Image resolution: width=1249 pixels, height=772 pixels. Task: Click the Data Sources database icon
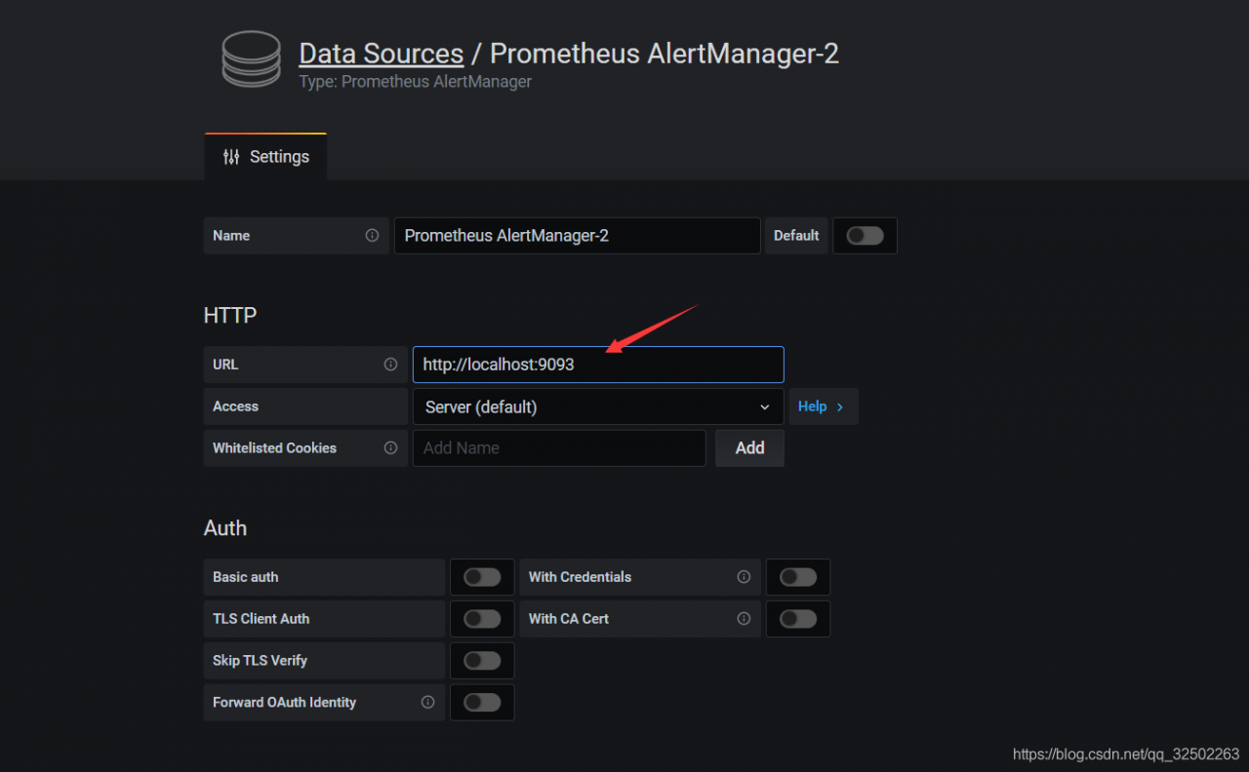click(x=251, y=60)
